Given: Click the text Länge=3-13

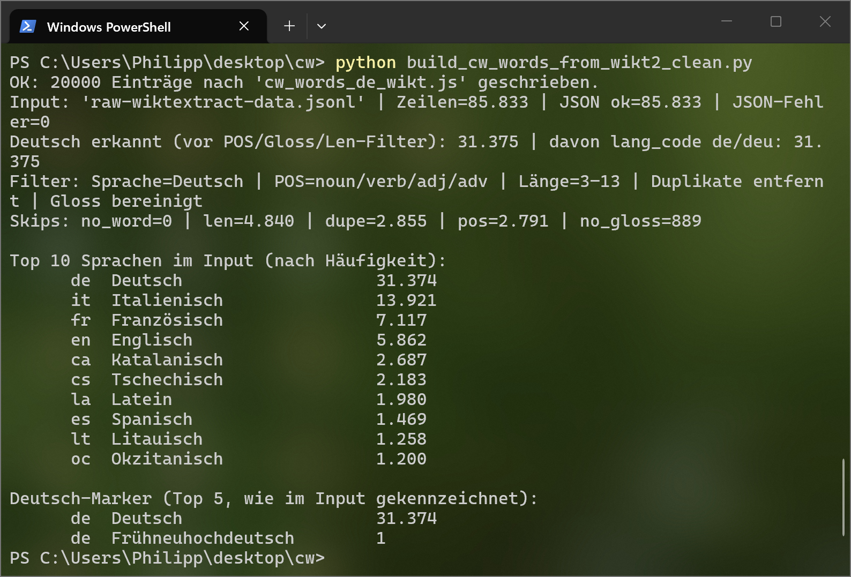Looking at the screenshot, I should (569, 182).
